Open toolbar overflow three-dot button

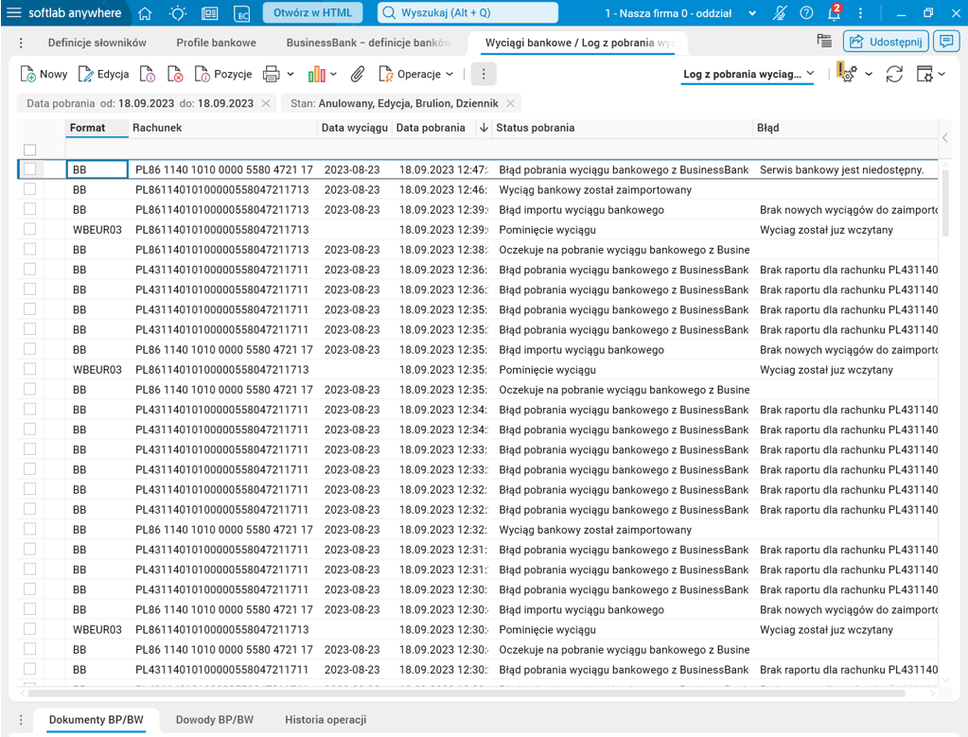[484, 74]
